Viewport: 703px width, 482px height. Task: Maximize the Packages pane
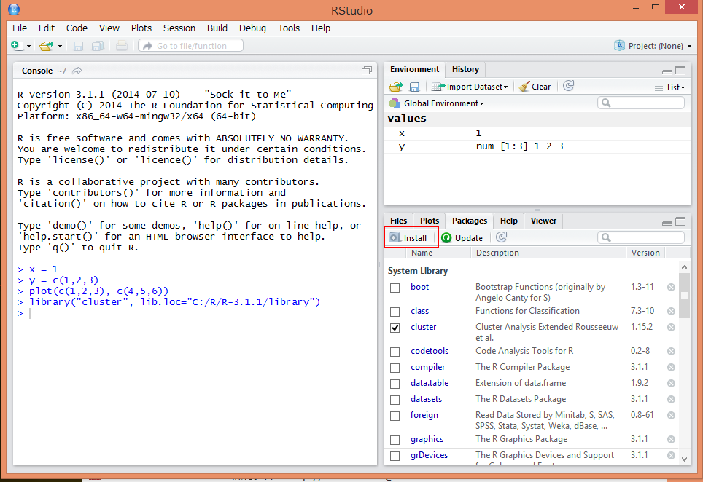(680, 221)
